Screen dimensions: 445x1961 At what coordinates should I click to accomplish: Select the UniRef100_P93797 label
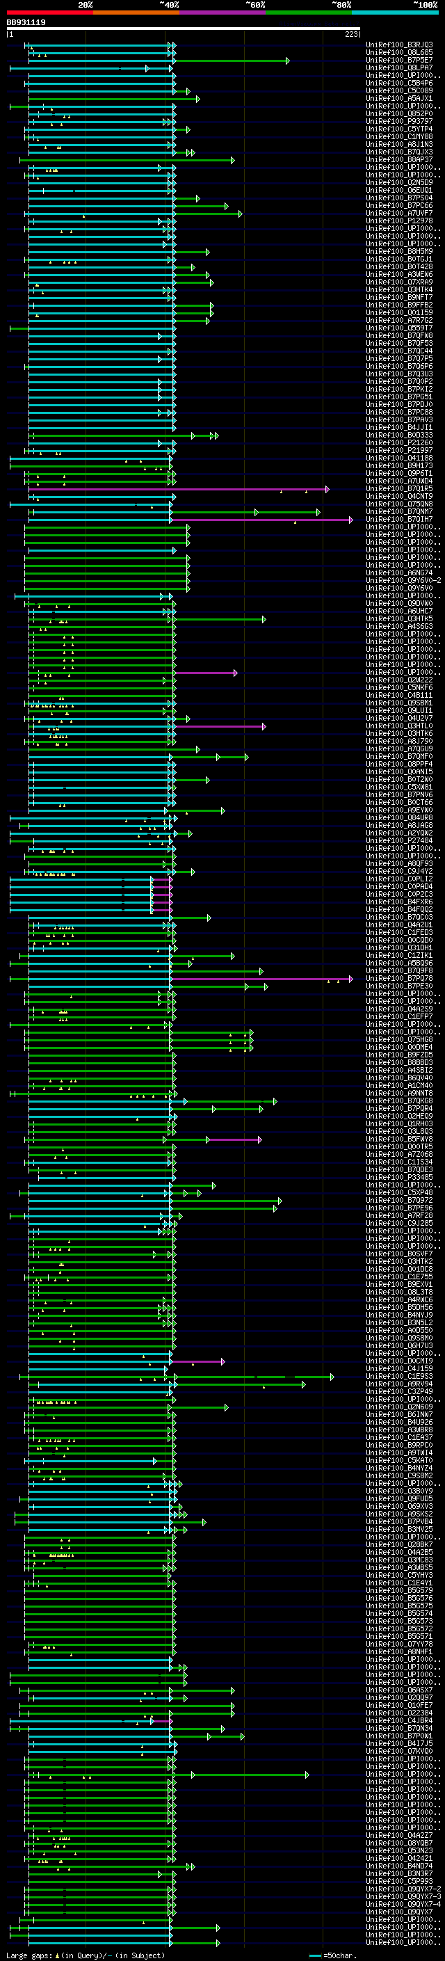(399, 121)
